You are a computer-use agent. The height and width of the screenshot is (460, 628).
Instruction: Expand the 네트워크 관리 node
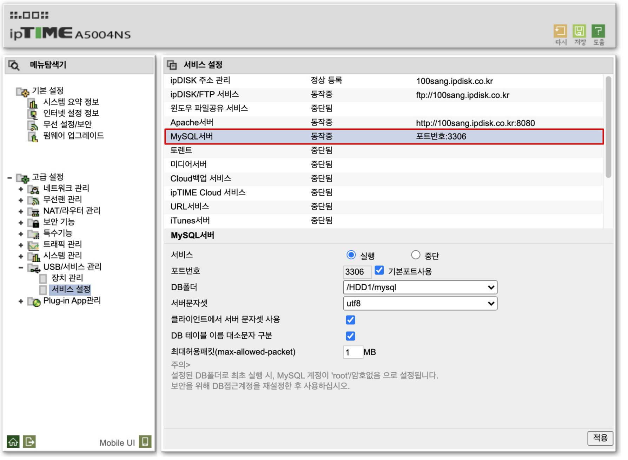(21, 189)
